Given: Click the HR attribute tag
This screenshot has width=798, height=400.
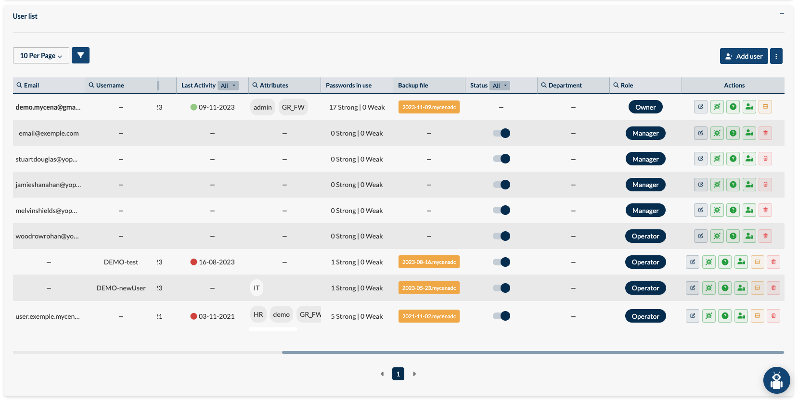Looking at the screenshot, I should point(258,314).
